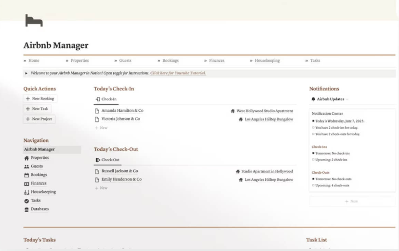Click Tasks checkmark icon in Navigation
The height and width of the screenshot is (251, 399).
click(26, 201)
